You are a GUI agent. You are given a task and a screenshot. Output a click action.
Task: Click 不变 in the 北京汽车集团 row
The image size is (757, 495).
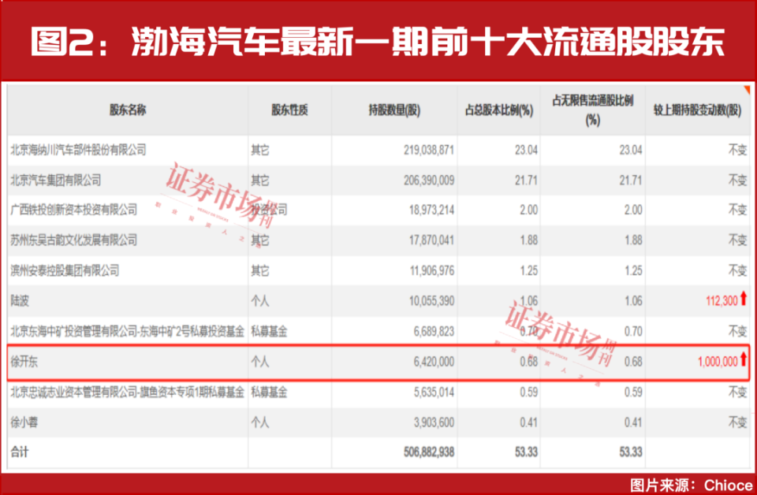point(738,181)
